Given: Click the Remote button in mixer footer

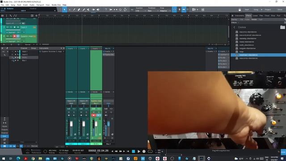Looking at the screenshot, I should tap(34, 146).
